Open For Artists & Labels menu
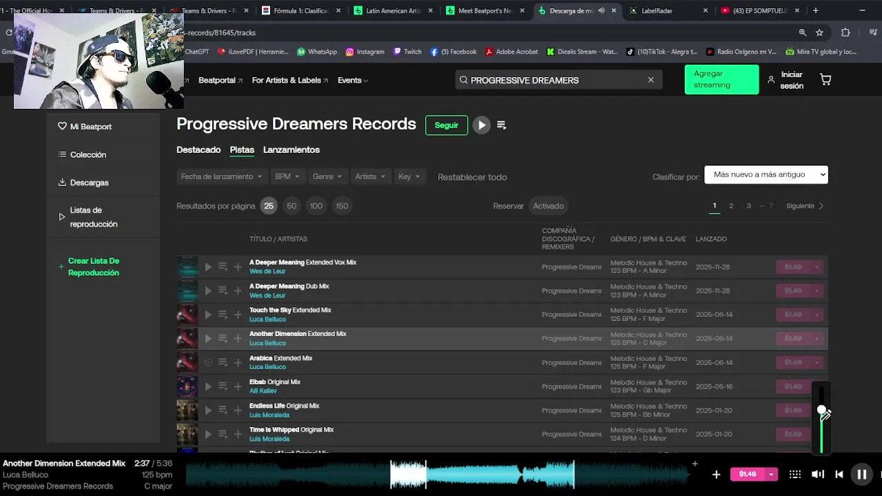The height and width of the screenshot is (496, 882). click(289, 80)
